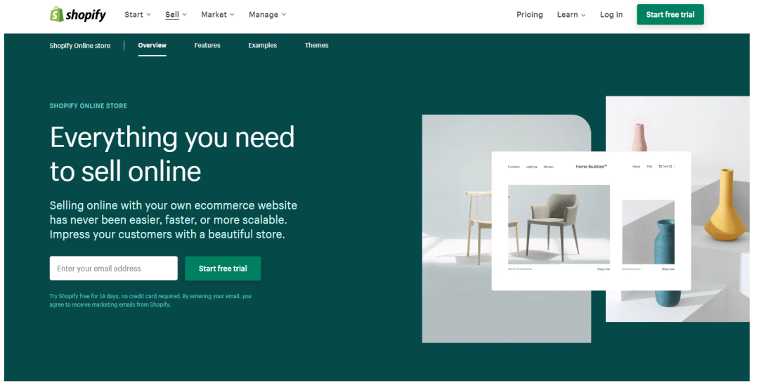Open the Start dropdown menu
759x391 pixels.
138,15
